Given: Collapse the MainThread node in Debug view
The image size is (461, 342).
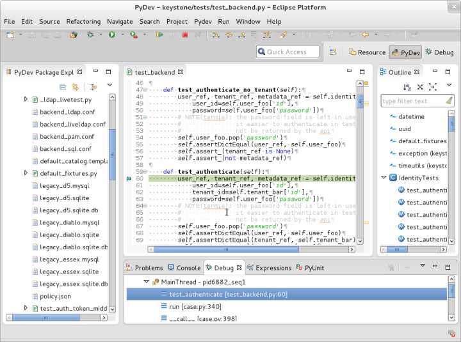Looking at the screenshot, I should 146,282.
